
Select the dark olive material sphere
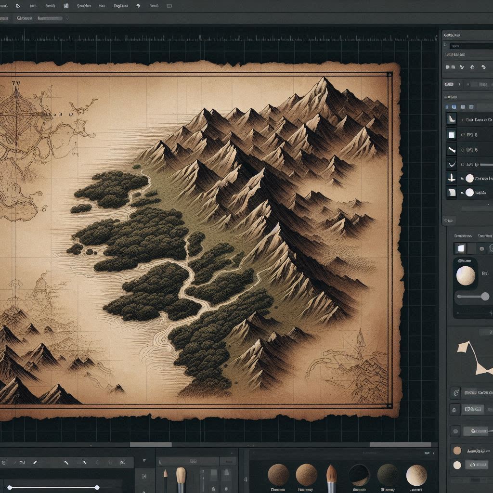pos(388,475)
